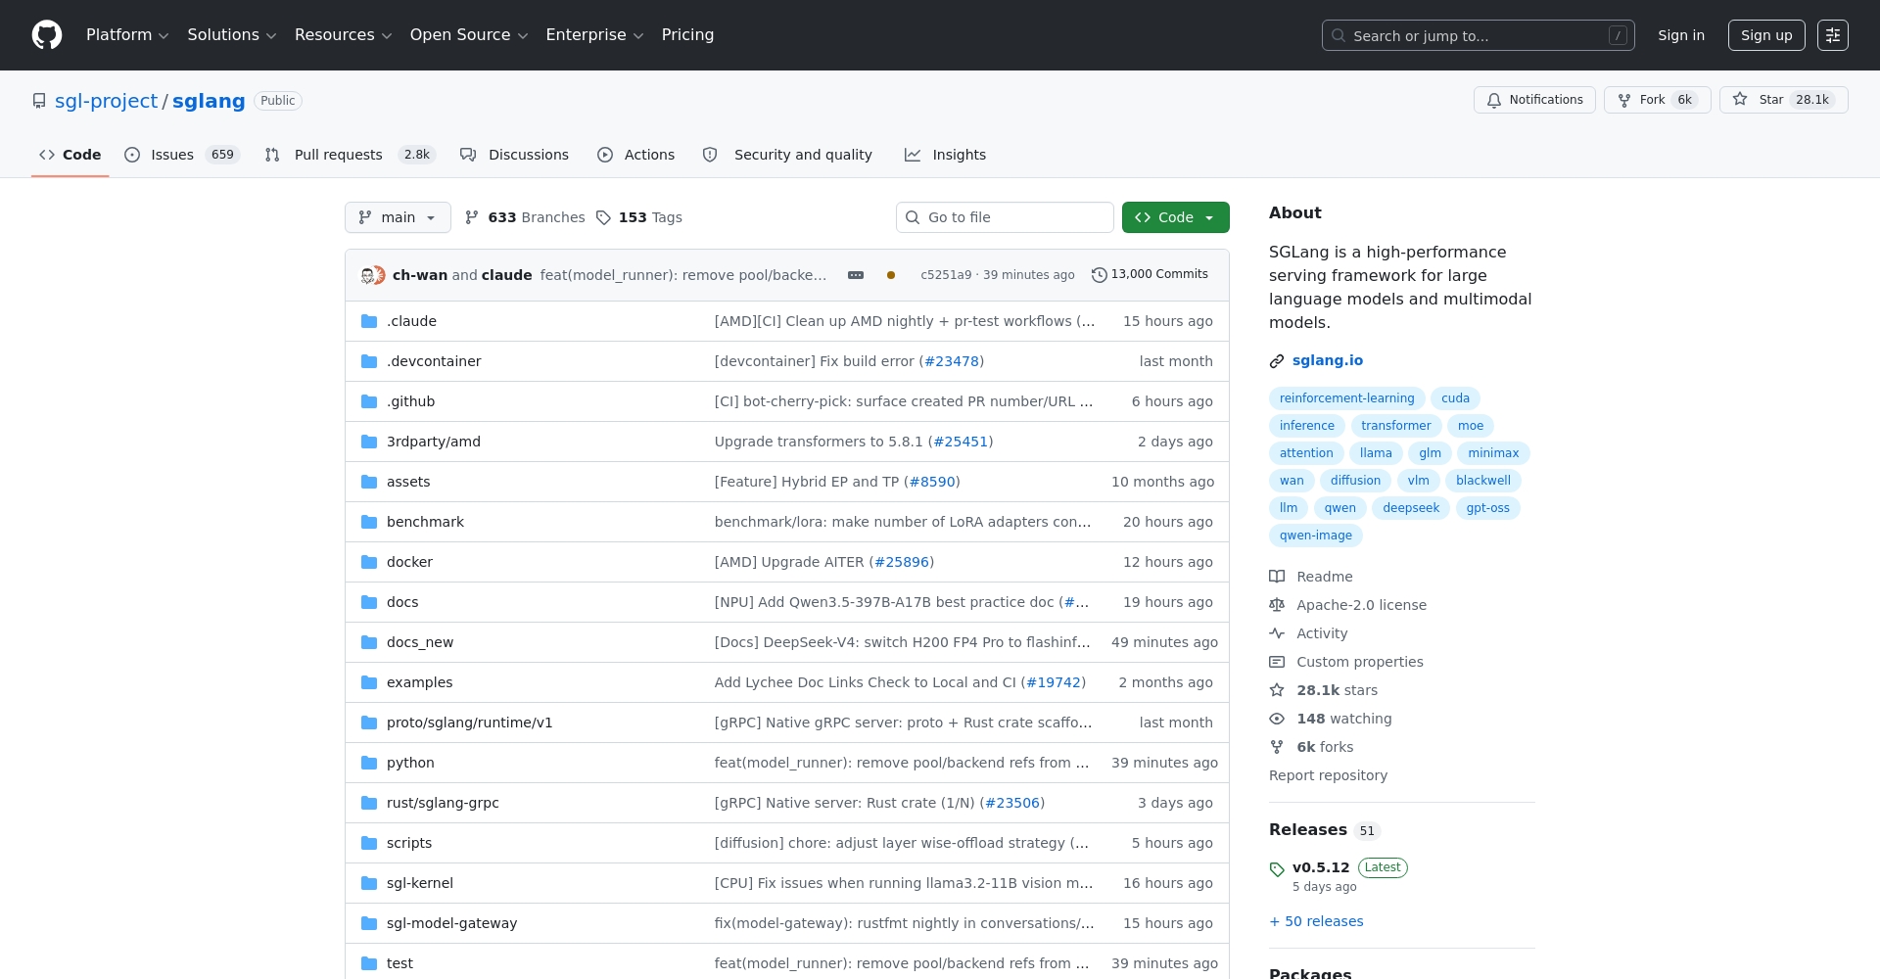Expand the Platform menu
This screenshot has width=1880, height=979.
pyautogui.click(x=127, y=35)
